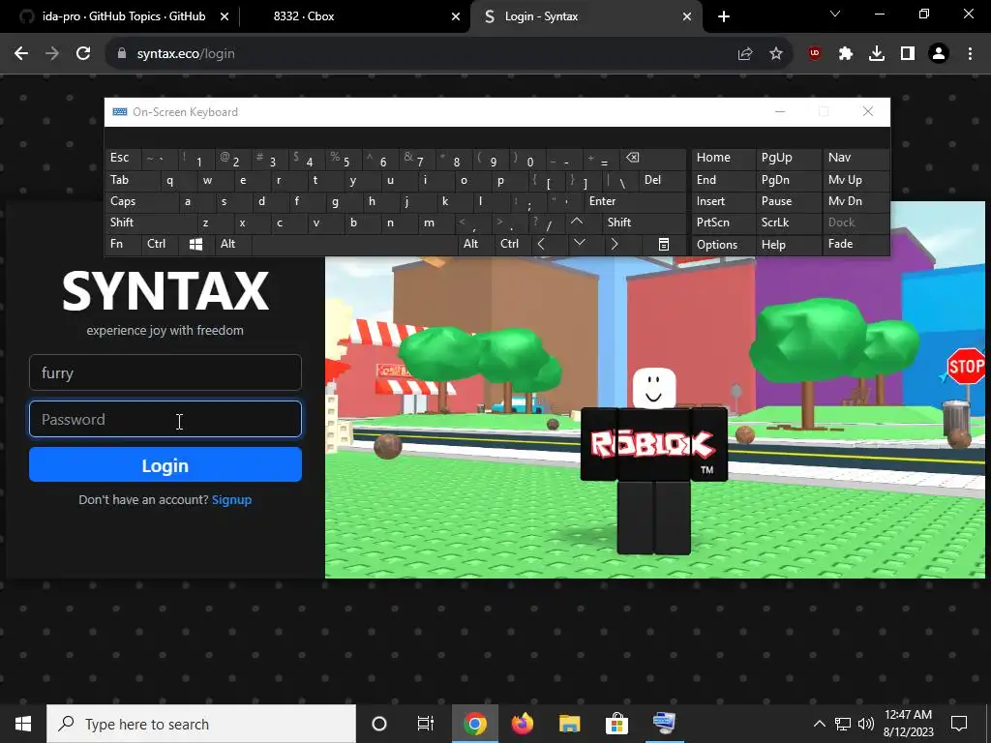Screen dimensions: 991x743
Task: Click the Windows logo key on keyboard
Action: tap(195, 245)
